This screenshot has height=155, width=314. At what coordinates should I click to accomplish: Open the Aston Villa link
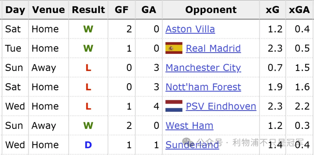190,29
